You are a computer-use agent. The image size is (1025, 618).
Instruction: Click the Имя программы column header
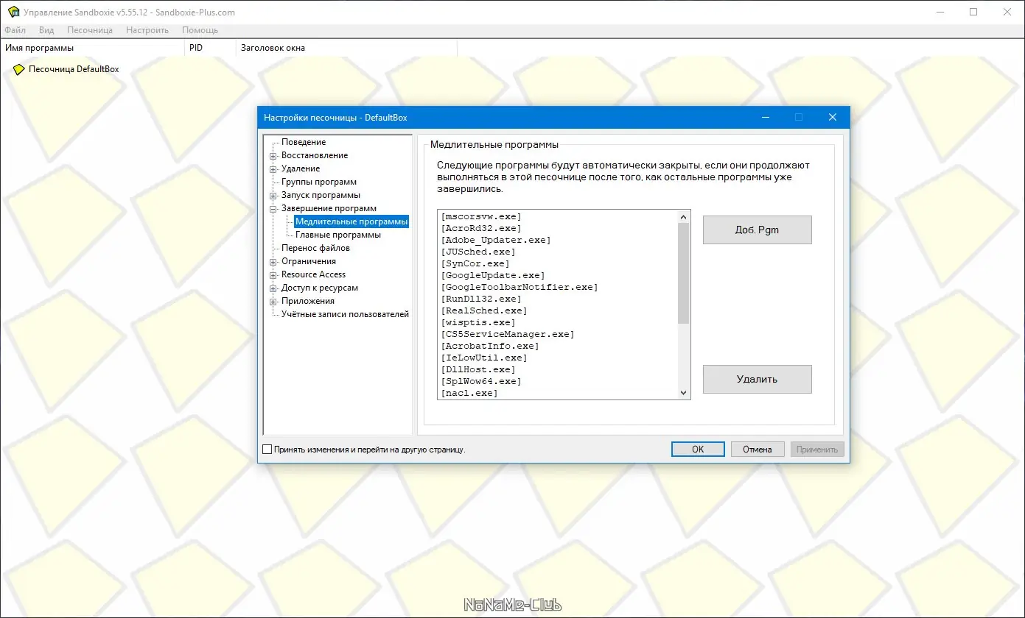92,48
